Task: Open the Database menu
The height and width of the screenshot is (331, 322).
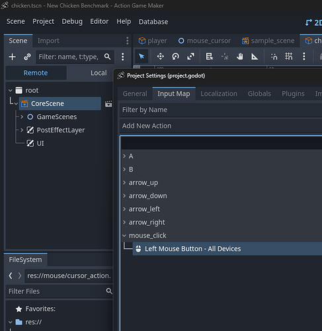Action: pos(153,22)
